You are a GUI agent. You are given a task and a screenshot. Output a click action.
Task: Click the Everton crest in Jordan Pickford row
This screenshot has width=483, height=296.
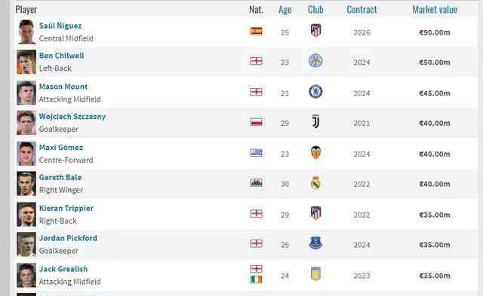click(315, 243)
